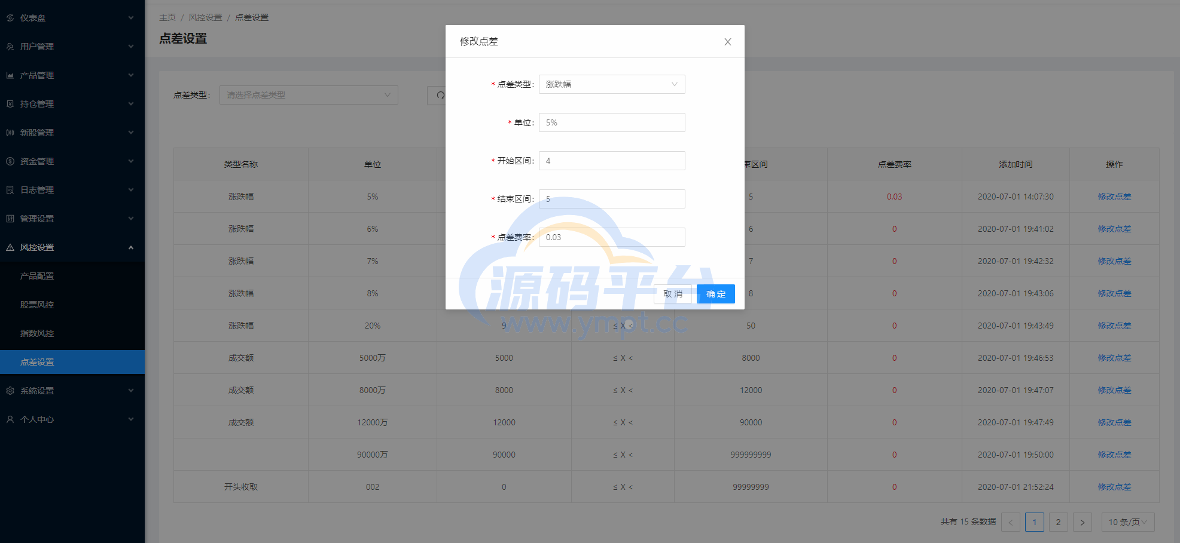
Task: Click the 系统设置 gear icon
Action: coord(10,391)
